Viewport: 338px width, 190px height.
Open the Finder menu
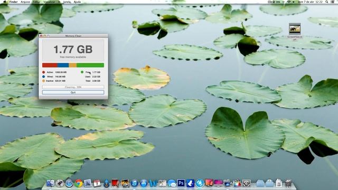(13, 2)
